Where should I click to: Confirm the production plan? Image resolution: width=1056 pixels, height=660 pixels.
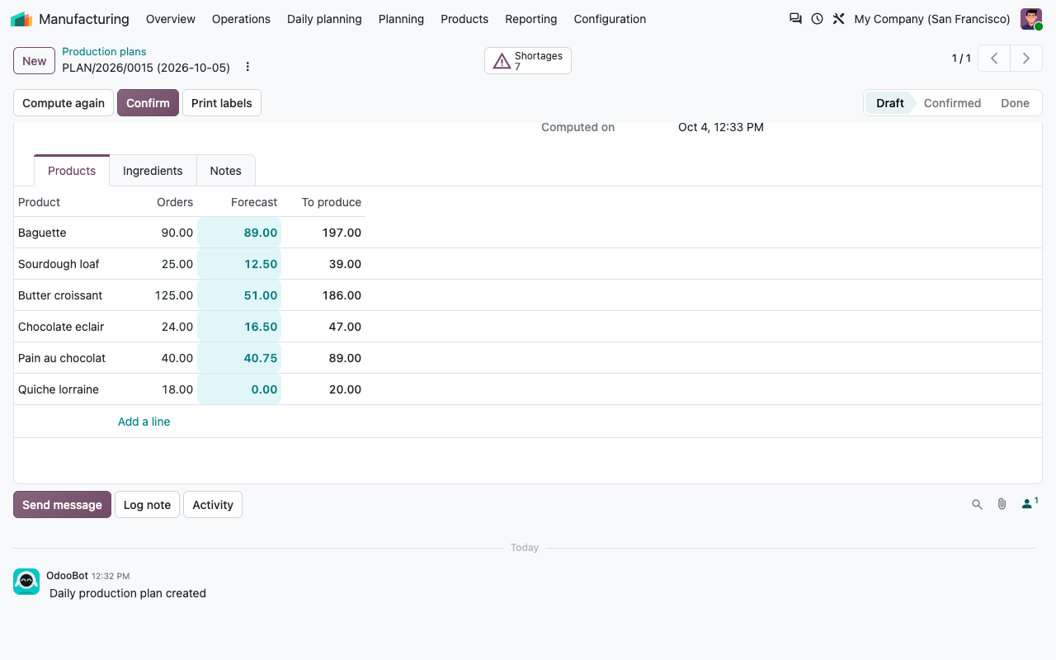click(148, 103)
